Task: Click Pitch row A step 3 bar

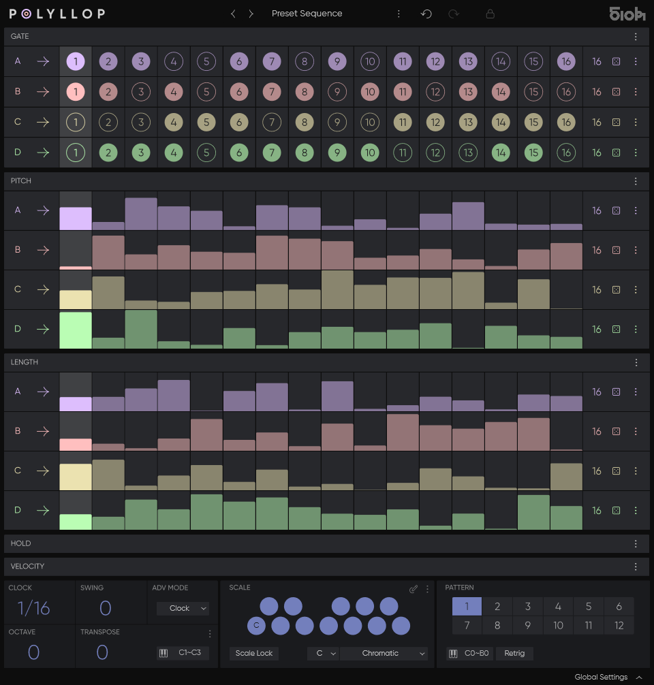Action: (x=141, y=214)
